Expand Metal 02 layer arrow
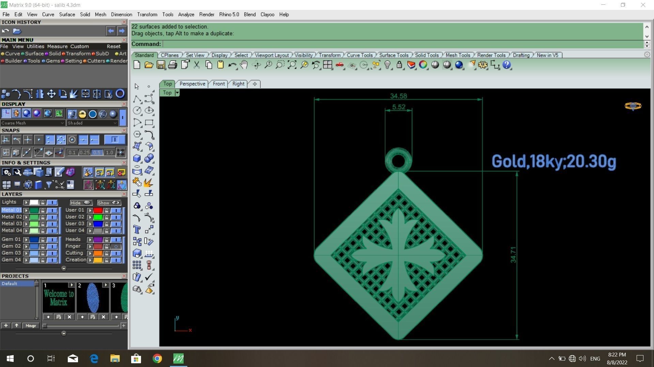Image resolution: width=654 pixels, height=367 pixels. coord(26,217)
